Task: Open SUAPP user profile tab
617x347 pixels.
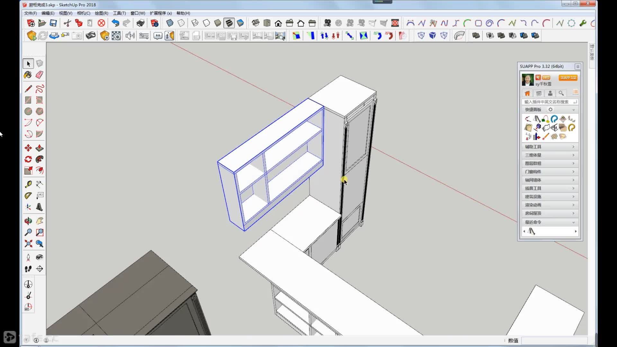Action: click(550, 93)
